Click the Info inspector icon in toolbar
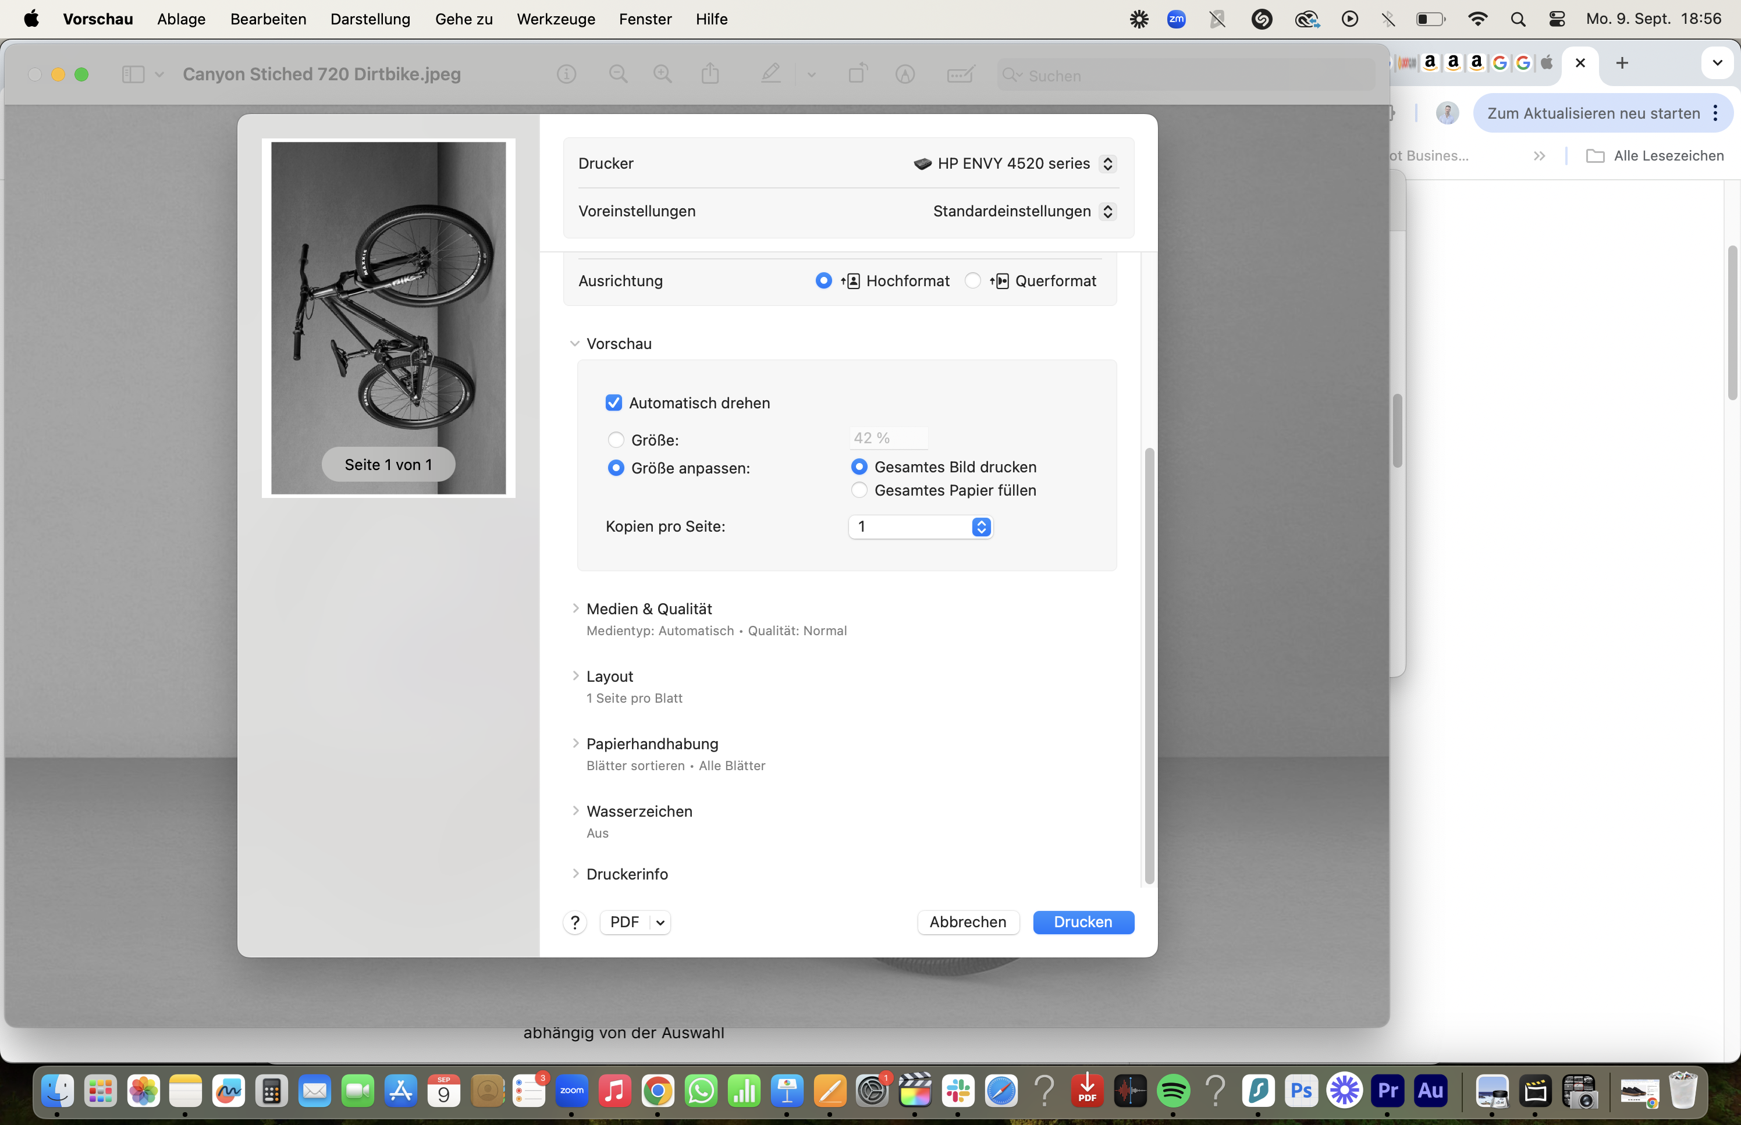The height and width of the screenshot is (1125, 1741). pos(566,74)
